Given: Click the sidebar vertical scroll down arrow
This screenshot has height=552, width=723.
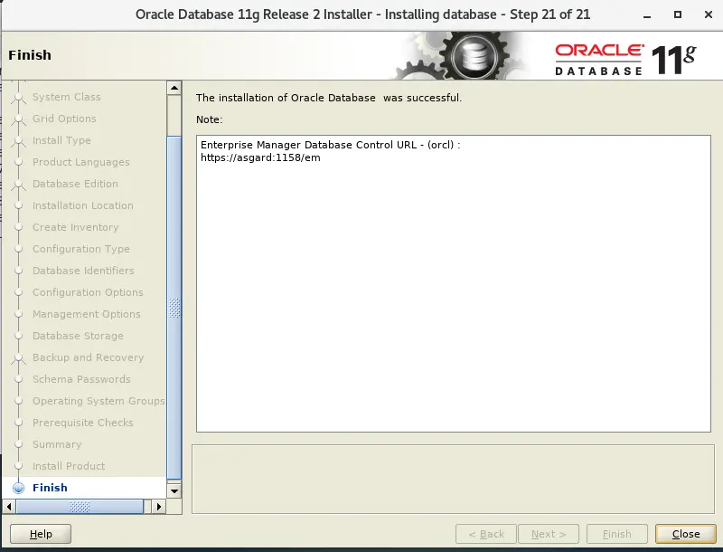Looking at the screenshot, I should coord(174,490).
